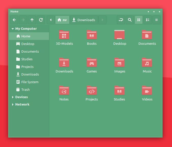Select the Books folder icon

click(92, 35)
